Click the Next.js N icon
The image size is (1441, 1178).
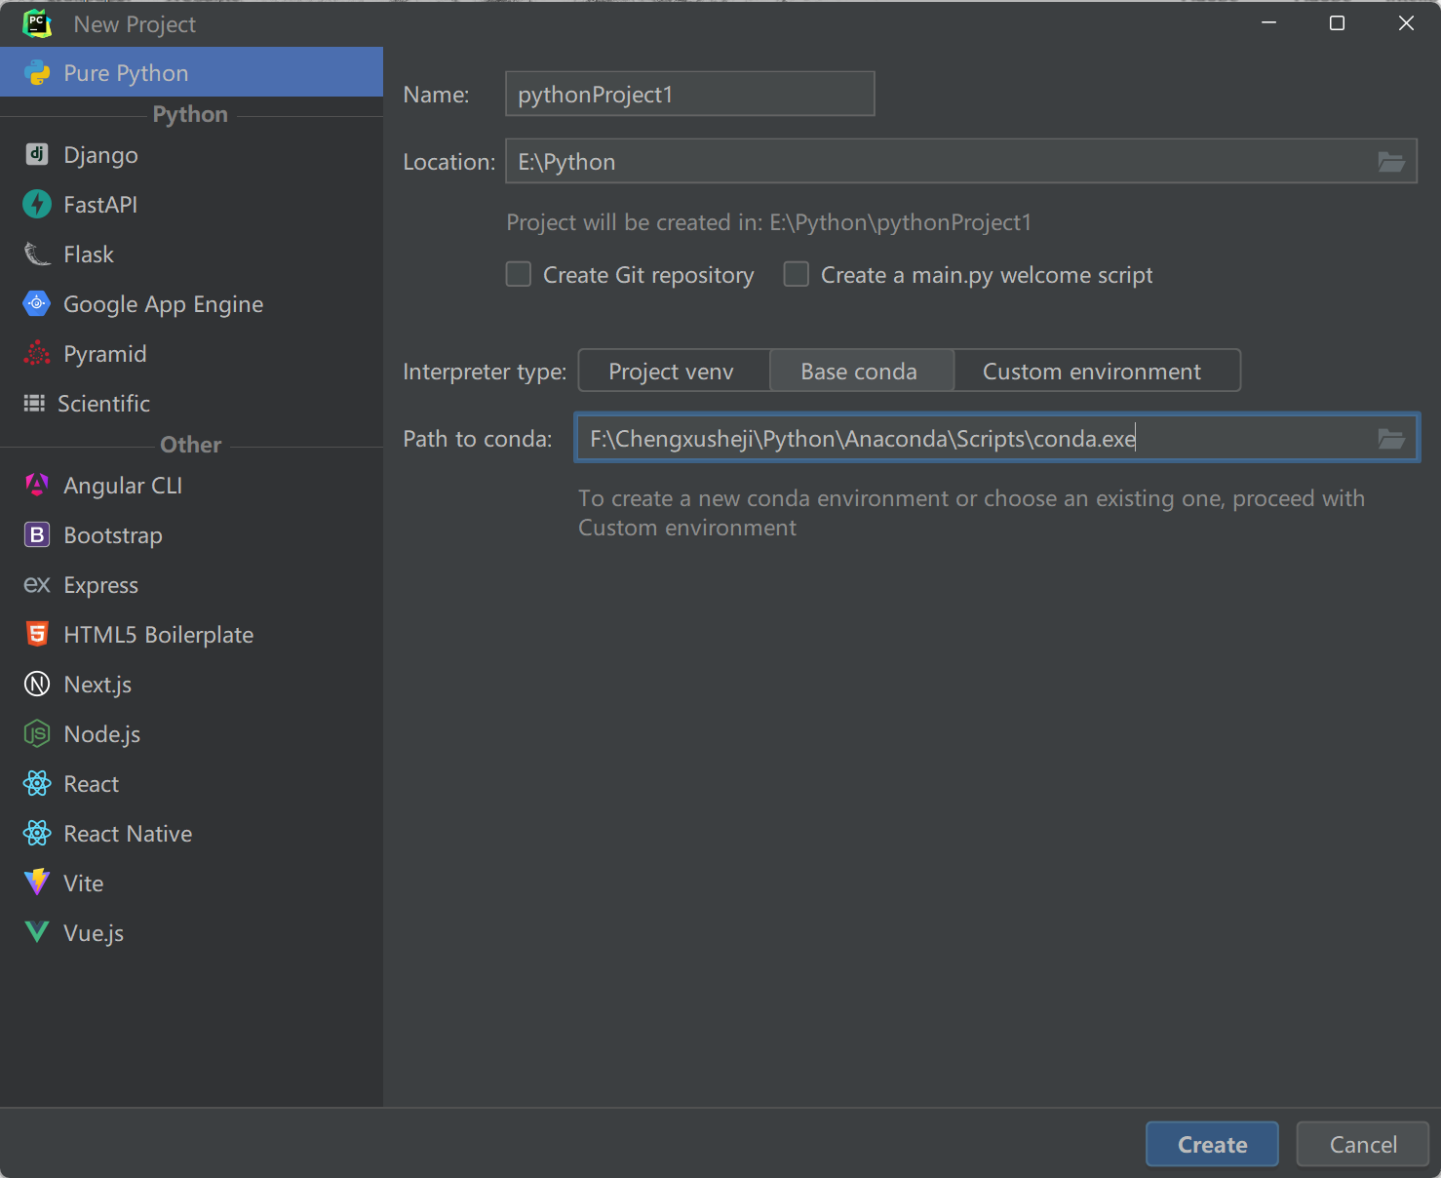point(37,684)
